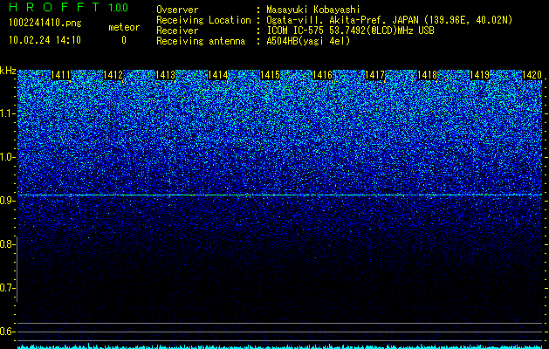Click the 0.8 kHz axis label
Viewport: 549px width, 349px height.
coord(7,244)
